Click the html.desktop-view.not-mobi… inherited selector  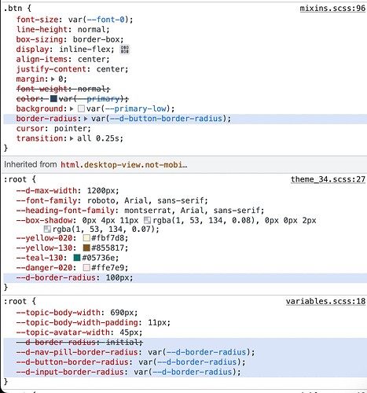(x=124, y=165)
